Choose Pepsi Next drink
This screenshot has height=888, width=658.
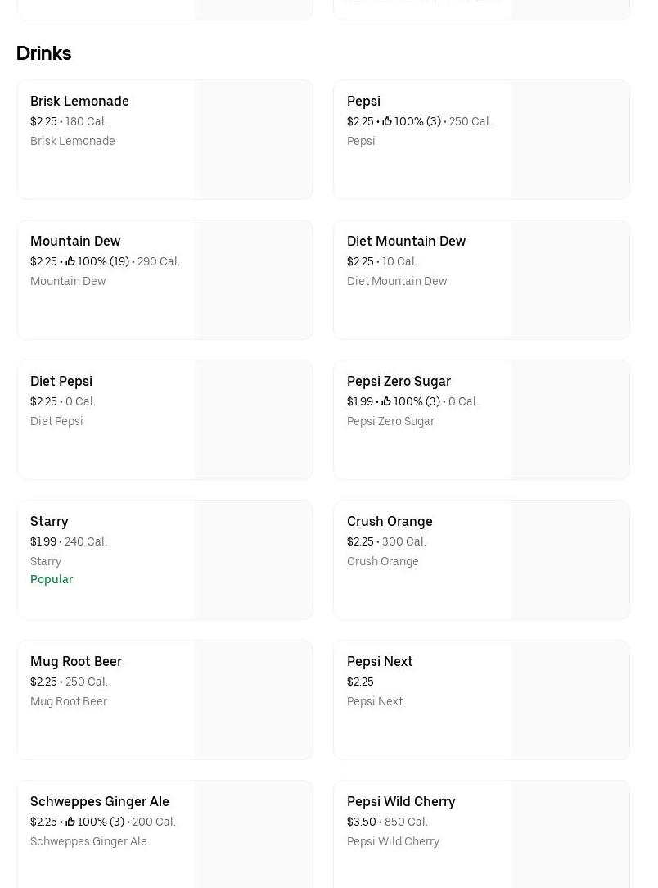coord(380,662)
